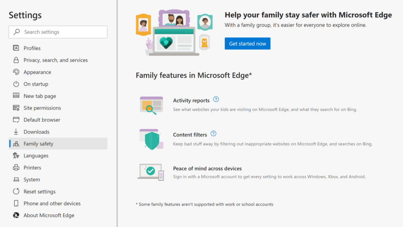
Task: Click the Family safety people icon
Action: tap(16, 144)
